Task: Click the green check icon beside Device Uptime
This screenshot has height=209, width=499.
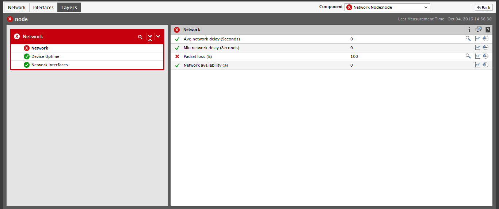Action: (27, 56)
